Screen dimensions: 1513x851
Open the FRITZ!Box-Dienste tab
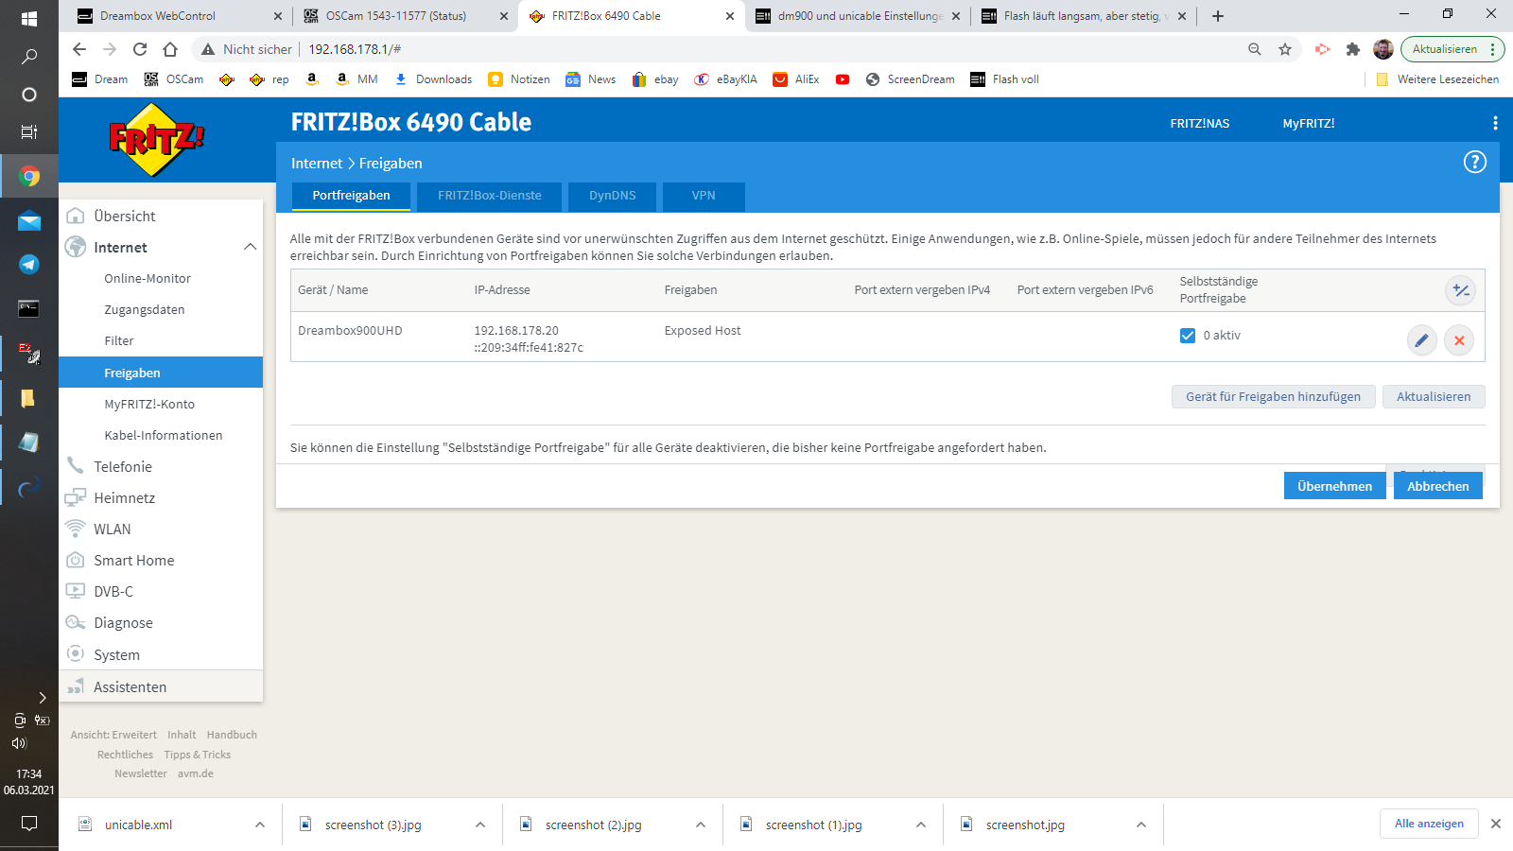click(x=489, y=196)
